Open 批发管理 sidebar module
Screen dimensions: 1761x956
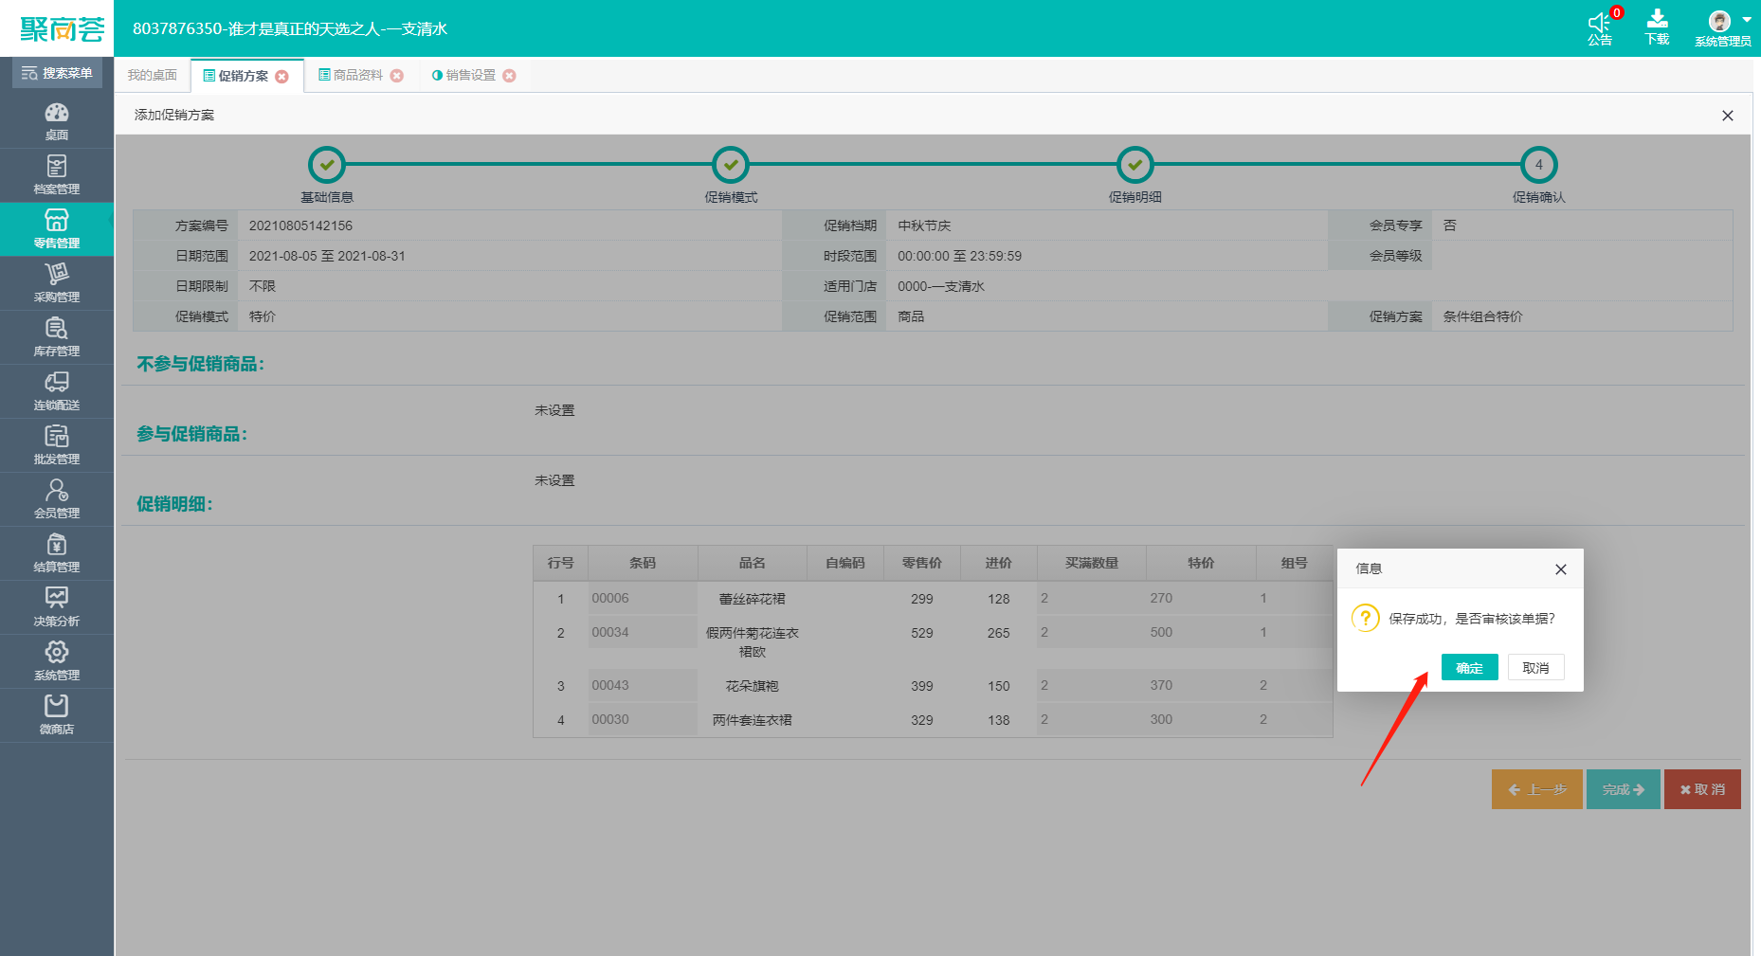pos(57,445)
